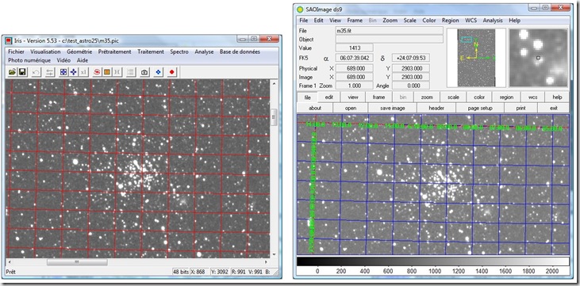Click the grayscale colorbar in ds9
This screenshot has width=580, height=286.
(x=432, y=261)
